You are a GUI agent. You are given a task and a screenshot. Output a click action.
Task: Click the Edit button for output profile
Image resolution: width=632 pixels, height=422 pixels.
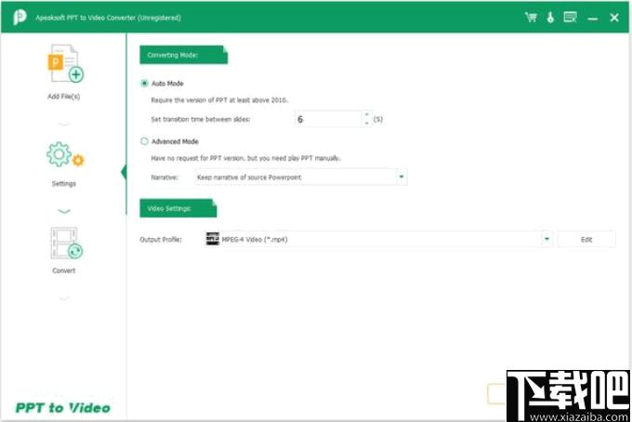(x=586, y=240)
